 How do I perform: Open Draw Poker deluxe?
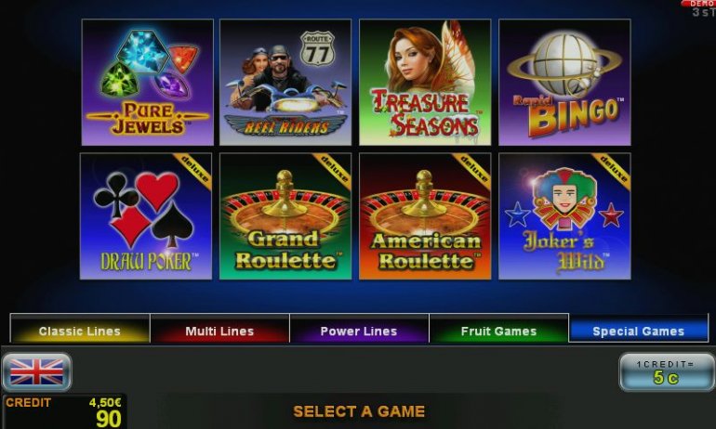coord(146,216)
